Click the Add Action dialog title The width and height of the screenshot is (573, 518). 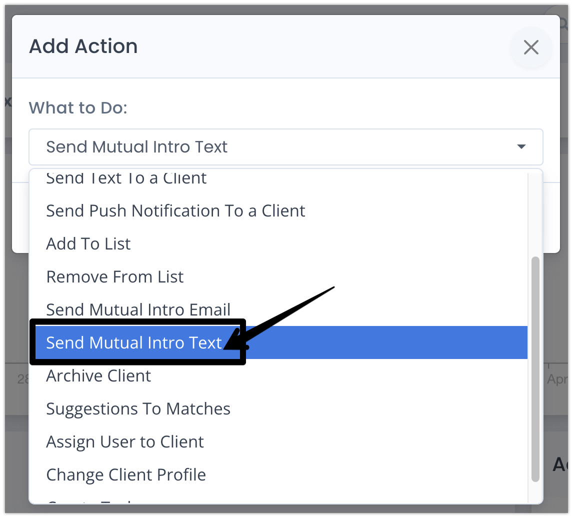pyautogui.click(x=83, y=46)
